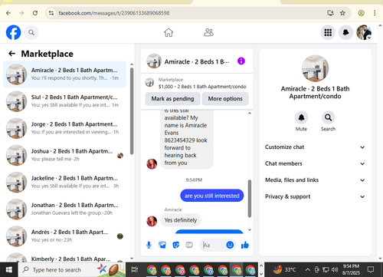Open Windows Start button
383x277 pixels.
[8, 269]
